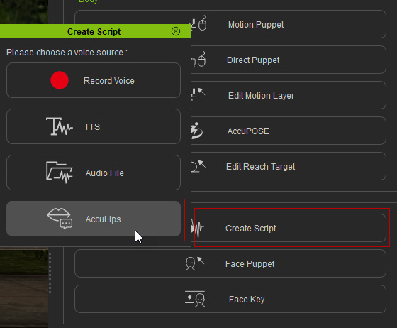Choose Record Voice as voice source
This screenshot has width=397, height=328.
(x=94, y=80)
